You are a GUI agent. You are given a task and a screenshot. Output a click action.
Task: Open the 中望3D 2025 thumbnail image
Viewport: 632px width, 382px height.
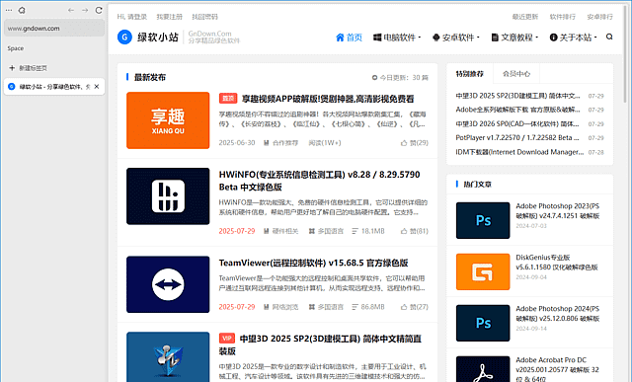pos(168,357)
